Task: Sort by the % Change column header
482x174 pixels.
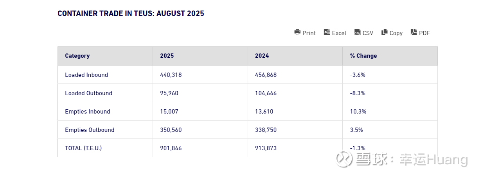Action: click(x=363, y=56)
